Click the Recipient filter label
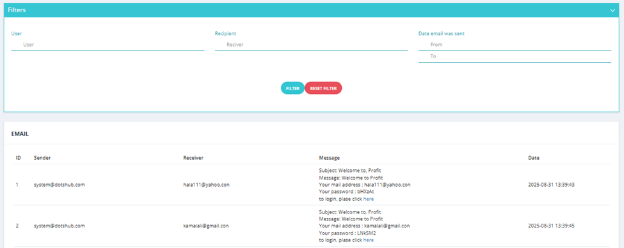This screenshot has width=624, height=248. [226, 34]
